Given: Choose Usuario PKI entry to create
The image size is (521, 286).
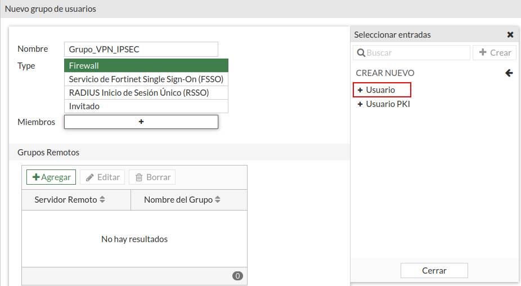Looking at the screenshot, I should coord(388,104).
